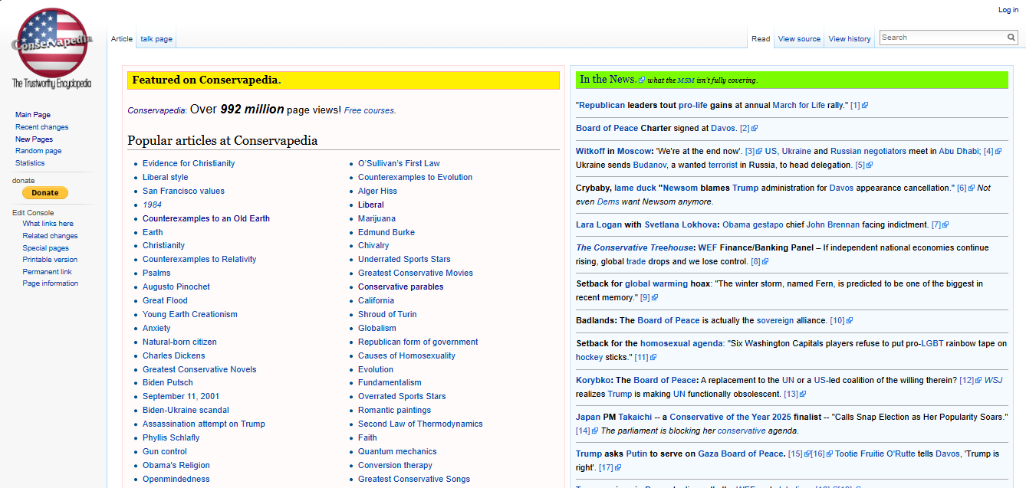Open the View history tab
This screenshot has height=488, width=1026.
click(849, 39)
